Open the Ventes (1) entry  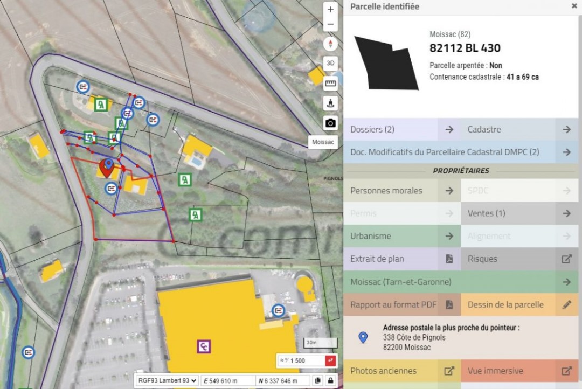pyautogui.click(x=519, y=213)
